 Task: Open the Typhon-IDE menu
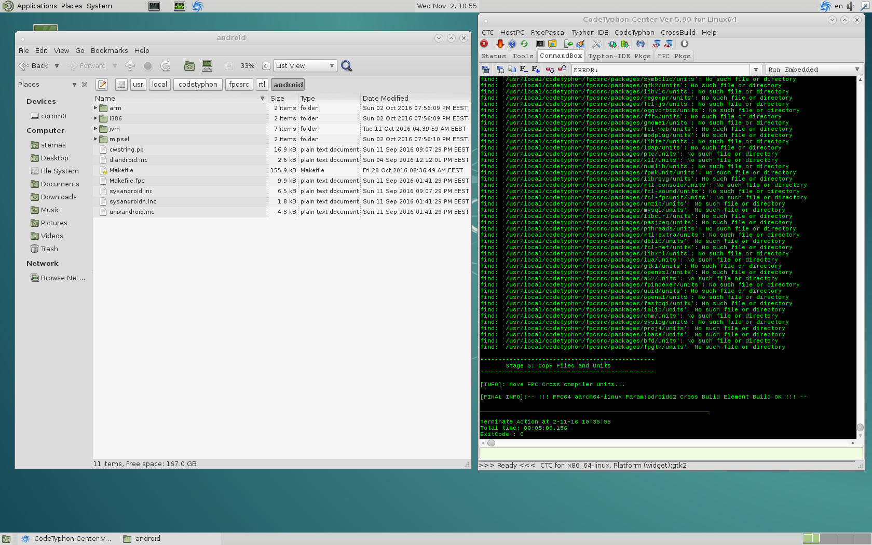[590, 32]
